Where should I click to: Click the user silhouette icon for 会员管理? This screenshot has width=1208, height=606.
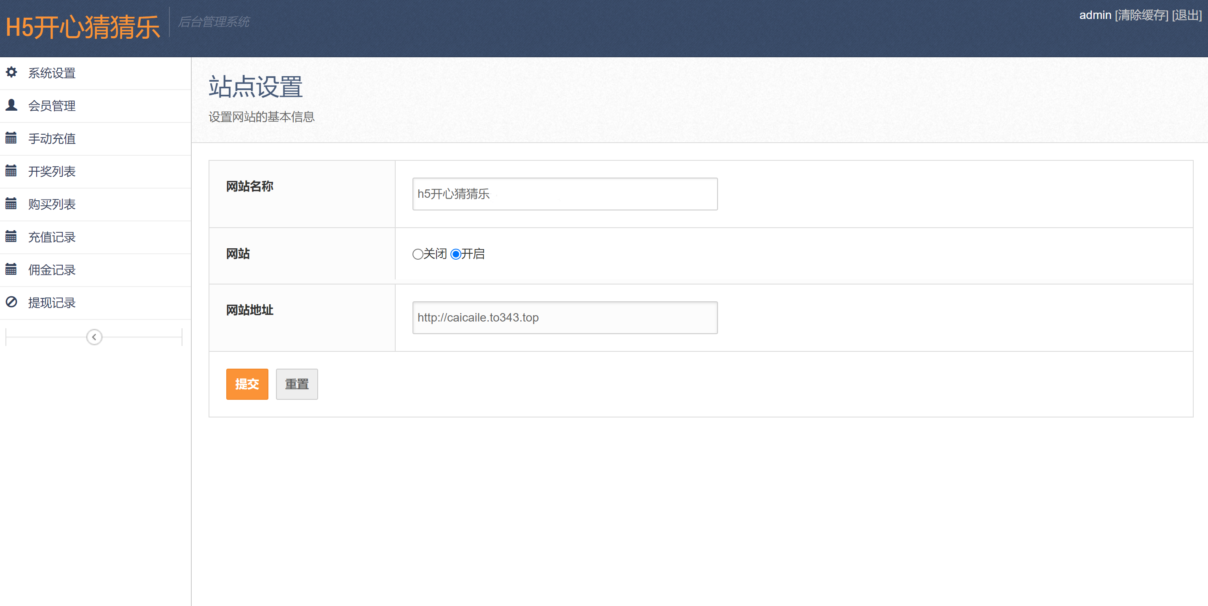[11, 105]
